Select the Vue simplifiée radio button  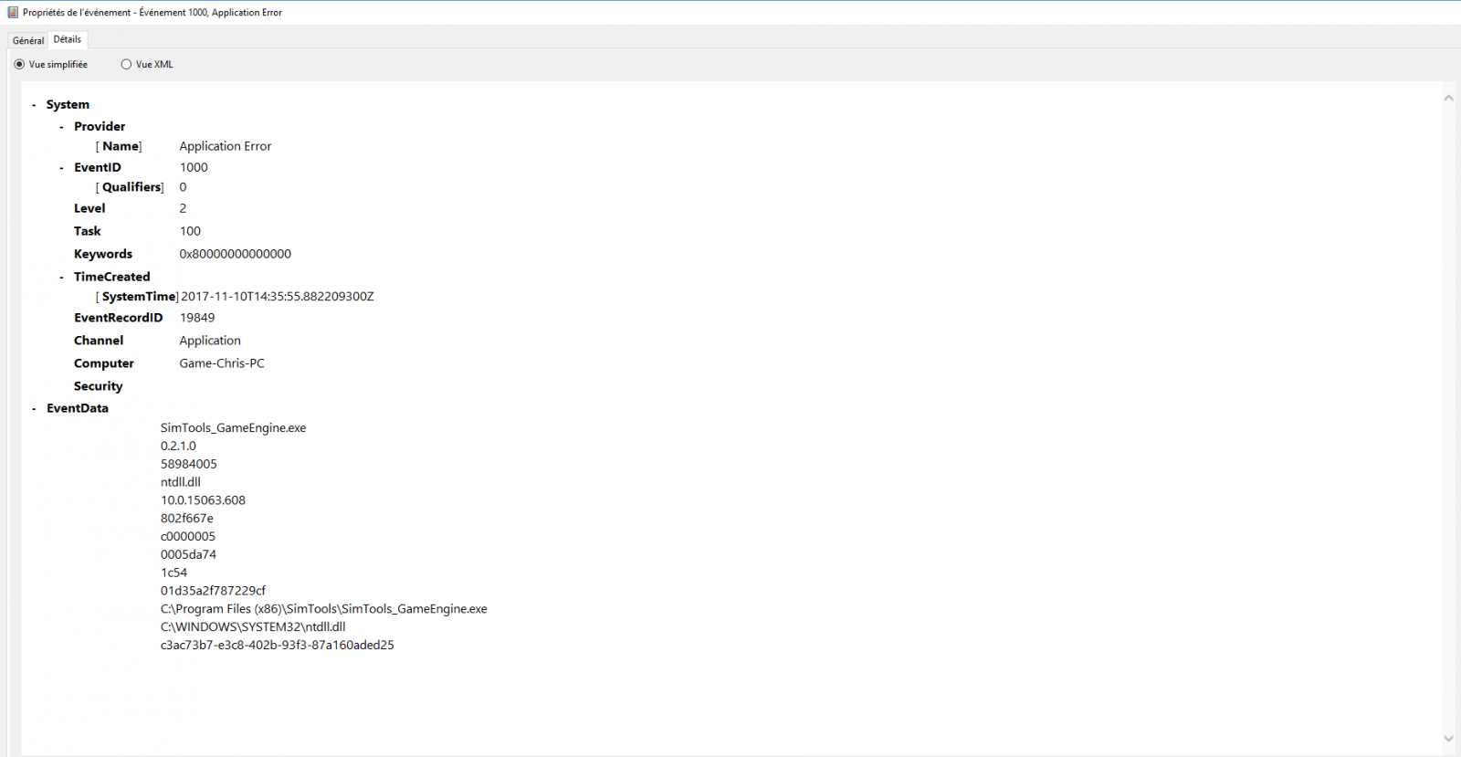19,64
